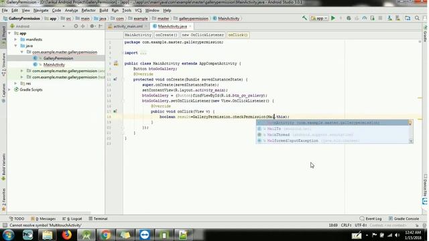Open Chrome from the Windows taskbar
This screenshot has width=429, height=241.
pyautogui.click(x=106, y=235)
